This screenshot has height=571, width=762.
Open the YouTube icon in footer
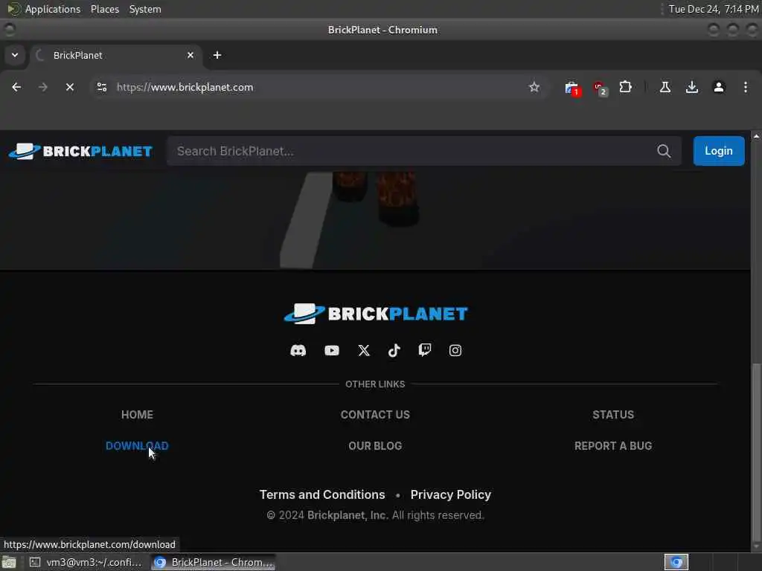(332, 351)
